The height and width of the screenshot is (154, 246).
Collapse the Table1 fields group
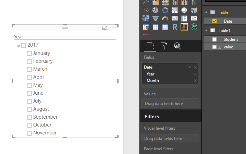206,31
